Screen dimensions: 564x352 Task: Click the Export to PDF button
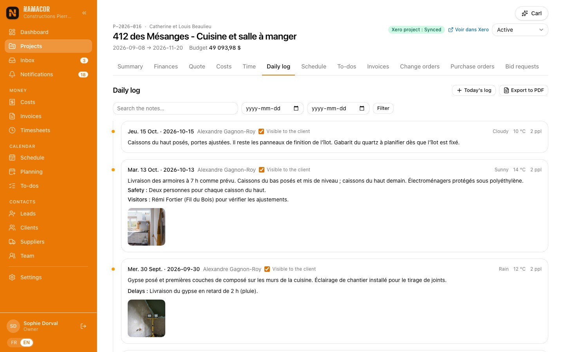point(524,90)
